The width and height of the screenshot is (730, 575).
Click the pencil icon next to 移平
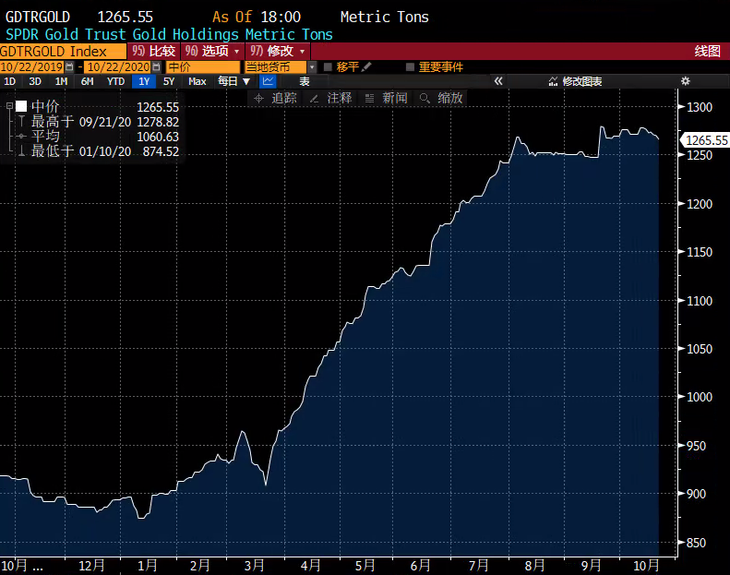(x=366, y=67)
